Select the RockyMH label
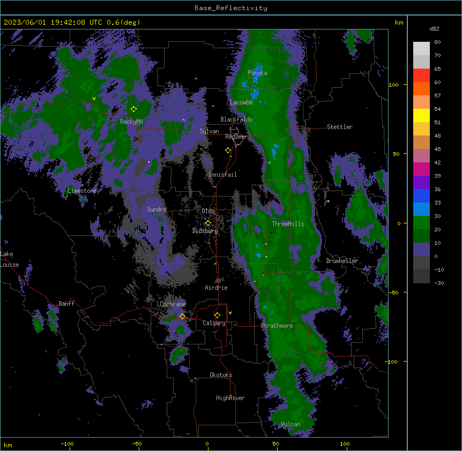This screenshot has height=451, width=462. point(131,122)
